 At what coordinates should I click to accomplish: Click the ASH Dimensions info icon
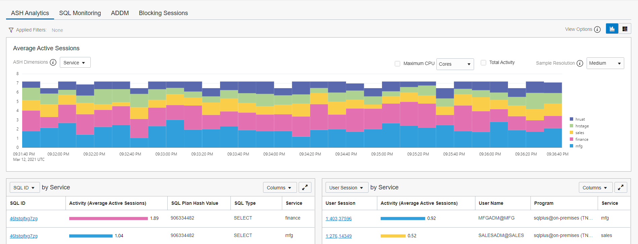[x=53, y=62]
